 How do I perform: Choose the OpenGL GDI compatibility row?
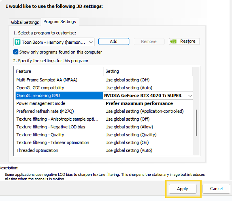click(40, 88)
